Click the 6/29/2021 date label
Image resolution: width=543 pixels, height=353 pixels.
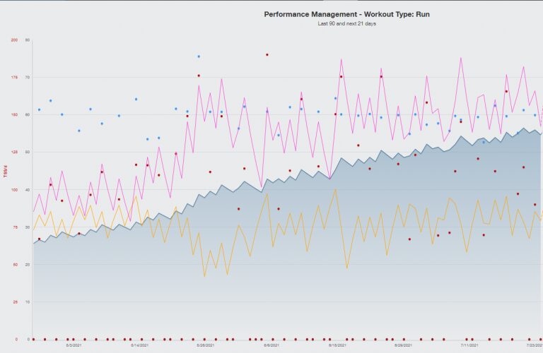403,345
